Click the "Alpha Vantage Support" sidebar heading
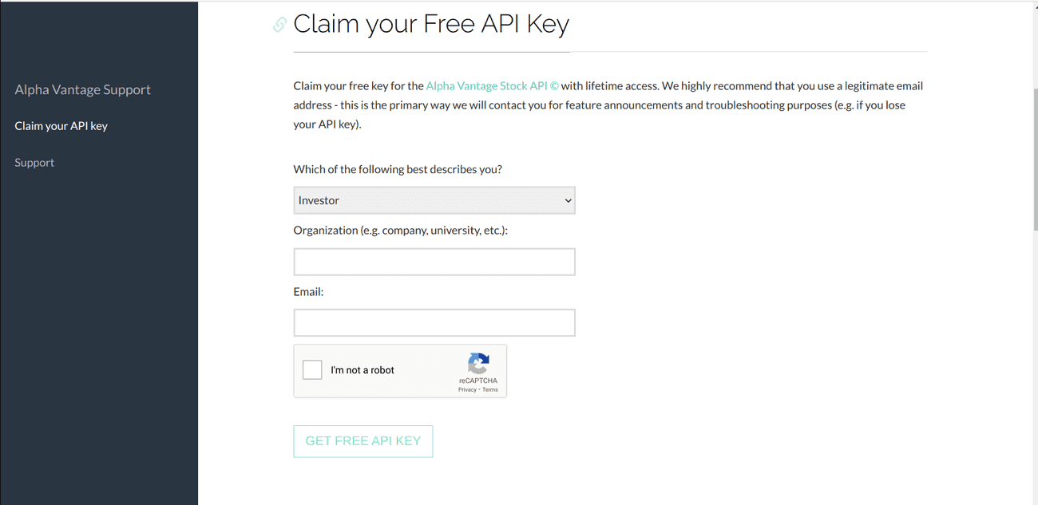Screen dimensions: 1038x505 click(82, 89)
